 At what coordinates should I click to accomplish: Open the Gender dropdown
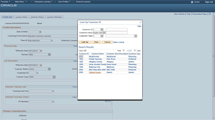tap(40, 55)
